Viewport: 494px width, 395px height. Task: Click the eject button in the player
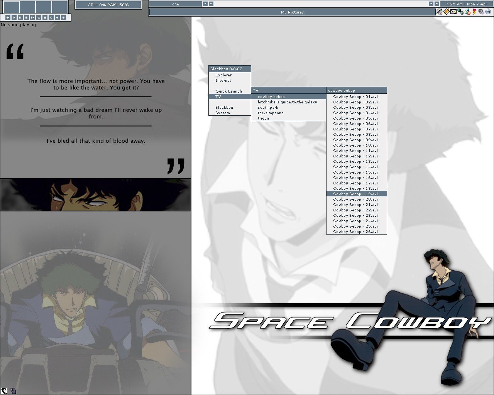click(39, 17)
